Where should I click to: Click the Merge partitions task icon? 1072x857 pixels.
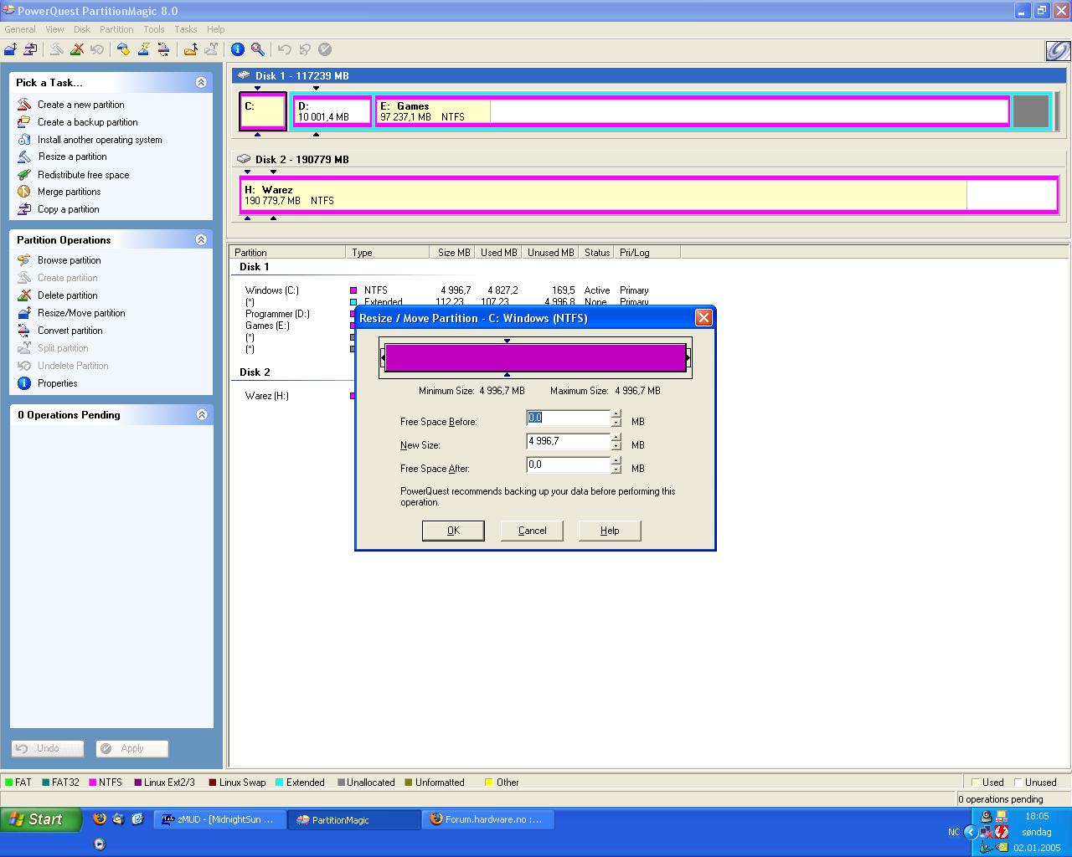[x=24, y=192]
